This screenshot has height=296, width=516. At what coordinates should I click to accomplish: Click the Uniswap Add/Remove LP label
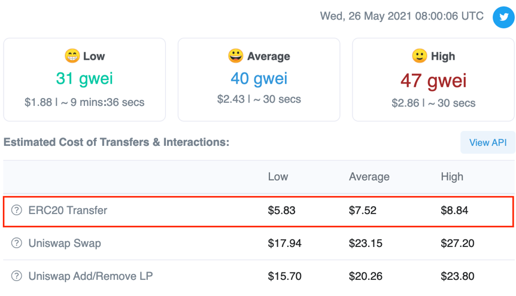90,276
